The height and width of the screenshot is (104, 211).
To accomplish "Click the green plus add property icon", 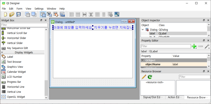I will 194,46.
